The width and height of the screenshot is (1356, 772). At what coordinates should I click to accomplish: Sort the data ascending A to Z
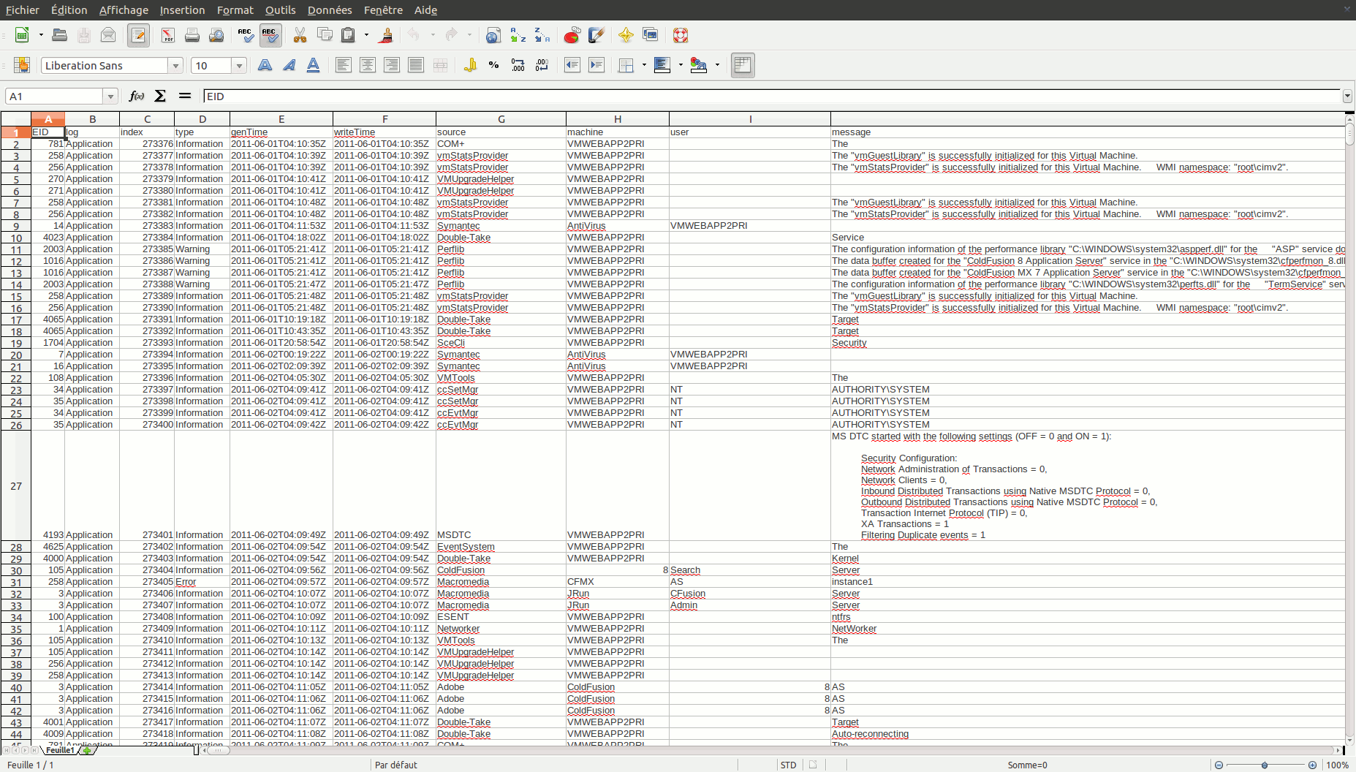coord(518,35)
